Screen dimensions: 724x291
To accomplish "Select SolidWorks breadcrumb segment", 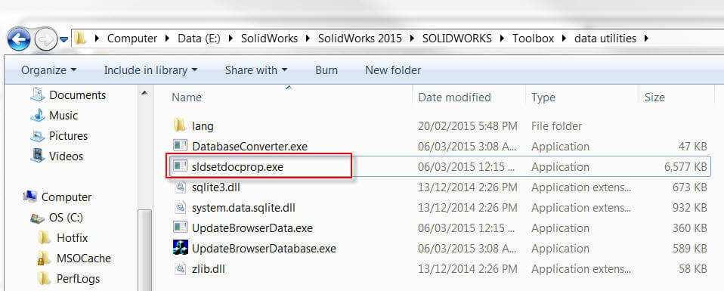I will 269,39.
